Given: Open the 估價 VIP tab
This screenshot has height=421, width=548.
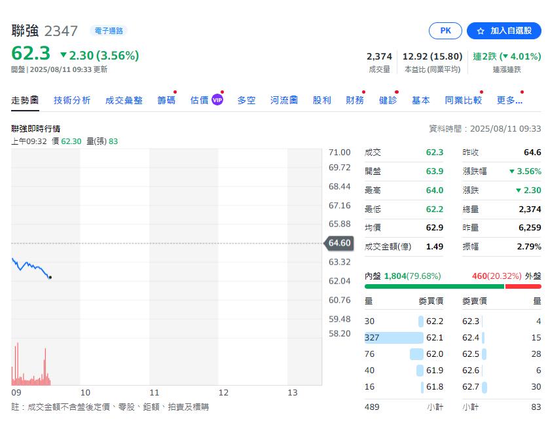Looking at the screenshot, I should (206, 100).
